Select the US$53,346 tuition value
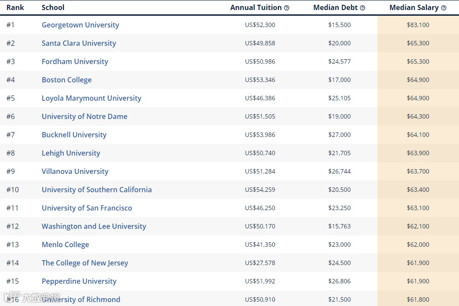459x306 pixels. coord(260,80)
